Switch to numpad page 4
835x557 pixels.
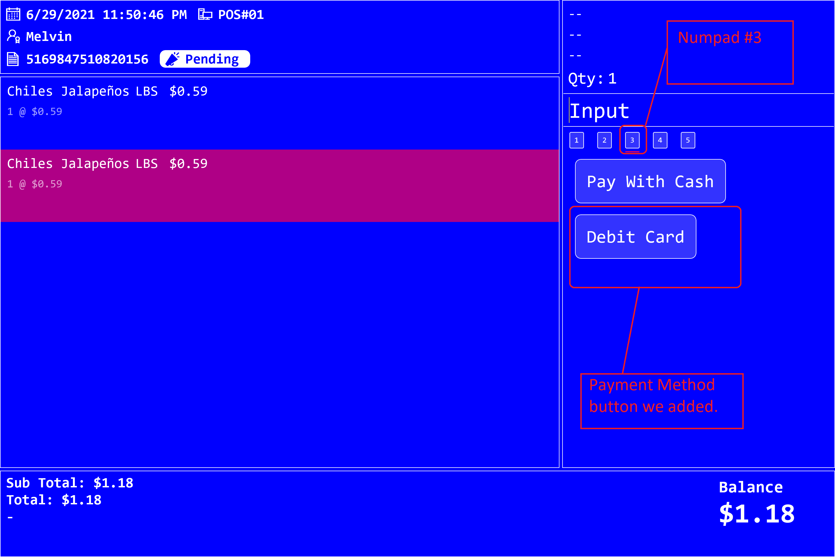click(660, 140)
